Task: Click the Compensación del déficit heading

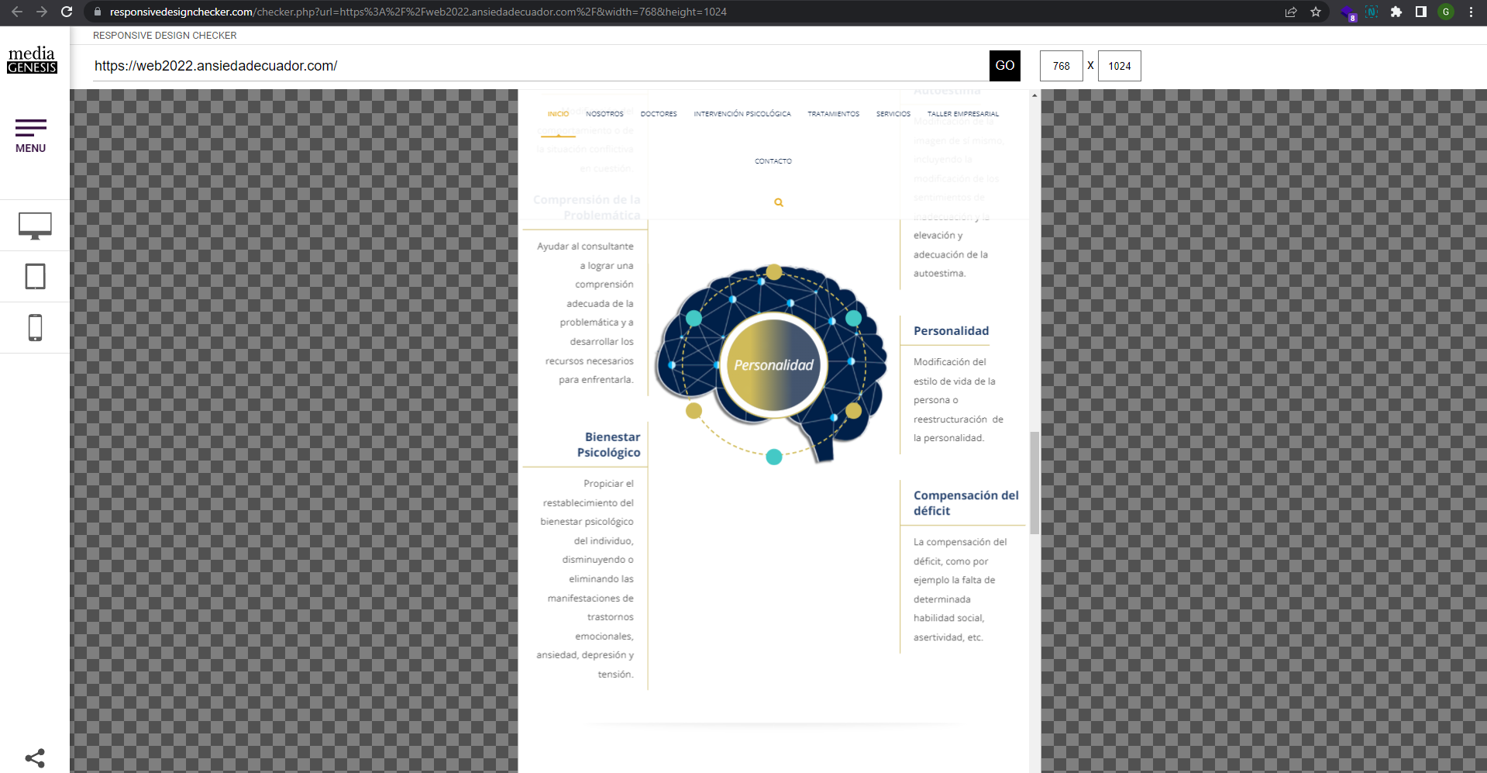Action: point(966,503)
